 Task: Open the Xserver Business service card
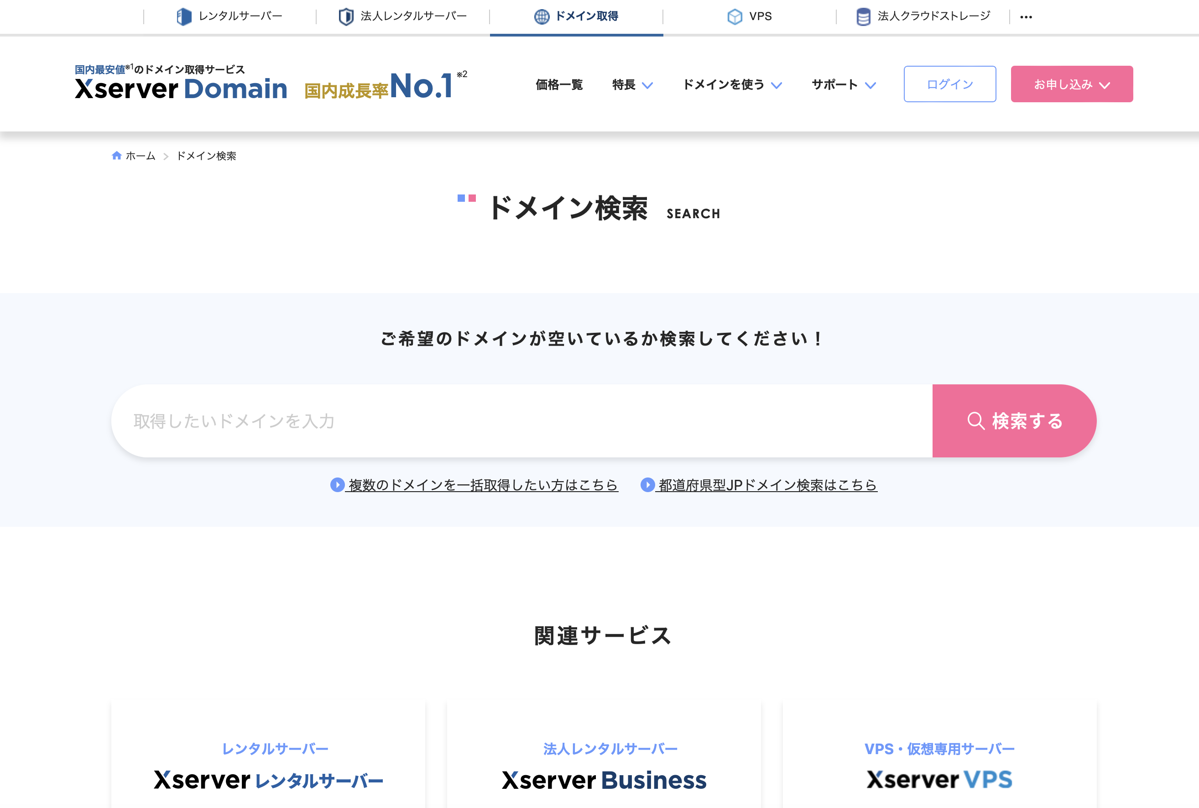604,768
